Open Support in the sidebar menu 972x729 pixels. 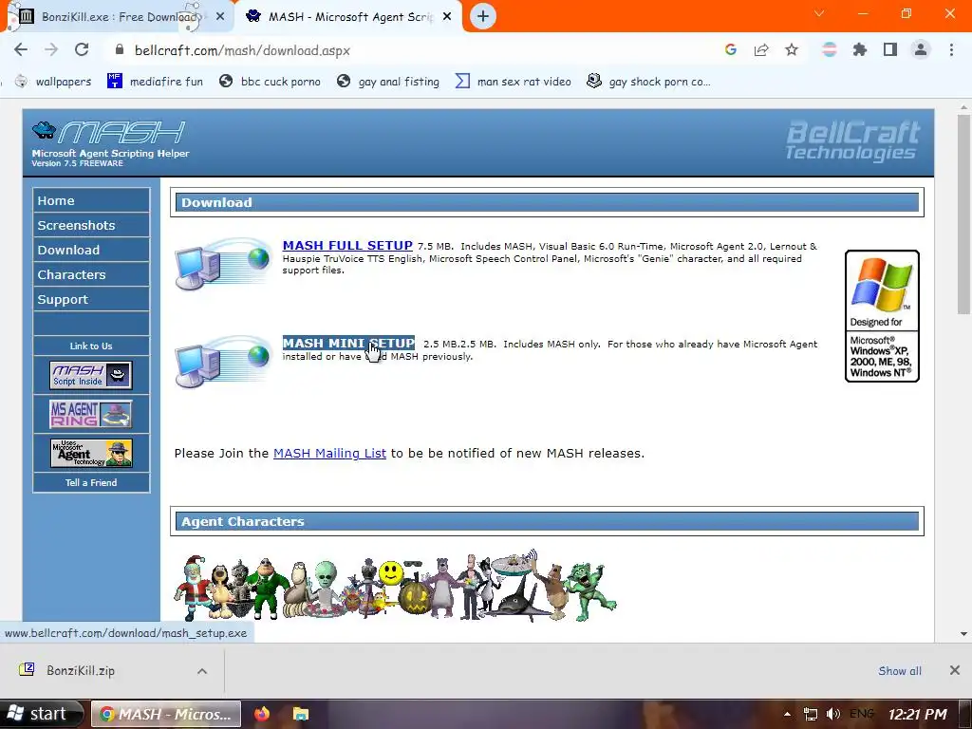(91, 299)
